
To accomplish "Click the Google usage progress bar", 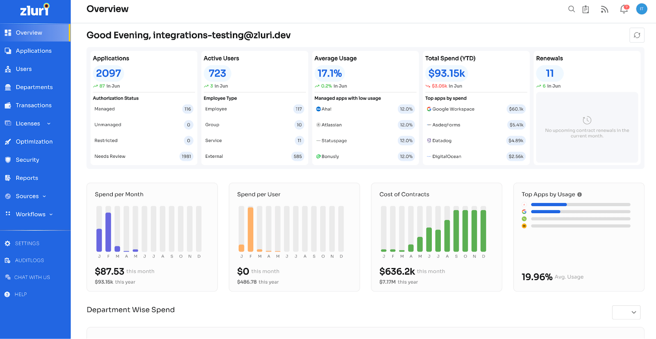I will [580, 212].
